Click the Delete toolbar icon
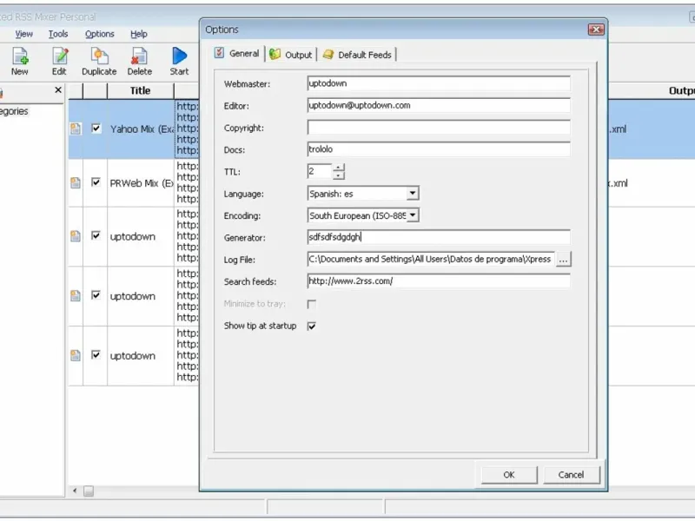The height and width of the screenshot is (521, 695). click(x=140, y=56)
